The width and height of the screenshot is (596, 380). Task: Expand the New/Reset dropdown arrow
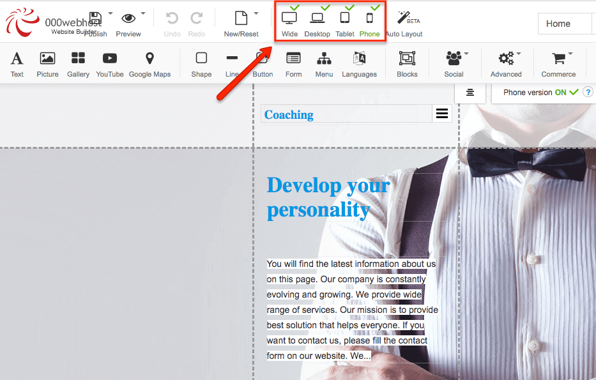(x=256, y=13)
